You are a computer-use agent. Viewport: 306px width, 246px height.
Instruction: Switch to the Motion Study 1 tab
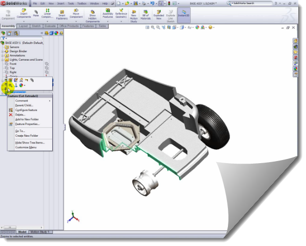point(41,232)
